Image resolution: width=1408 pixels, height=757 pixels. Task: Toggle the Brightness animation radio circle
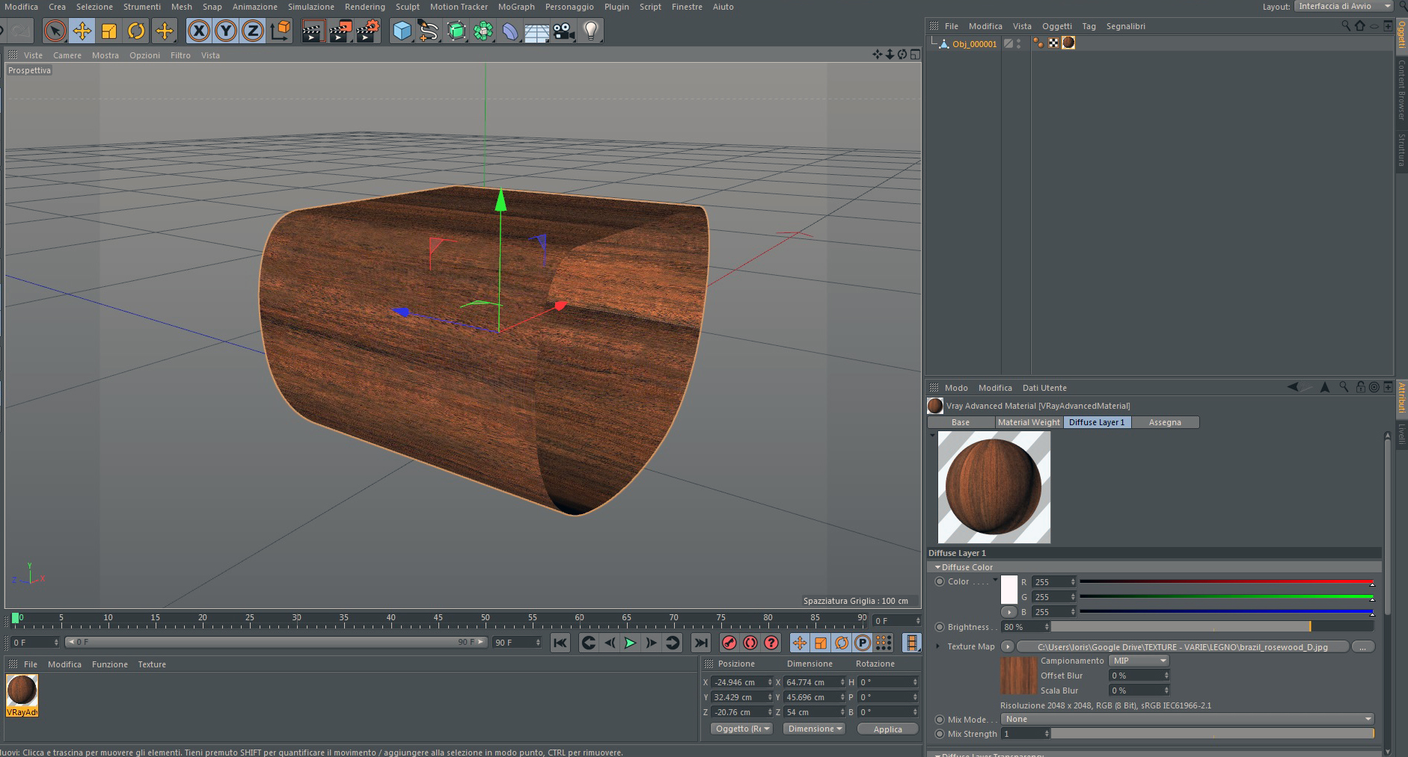tap(940, 627)
